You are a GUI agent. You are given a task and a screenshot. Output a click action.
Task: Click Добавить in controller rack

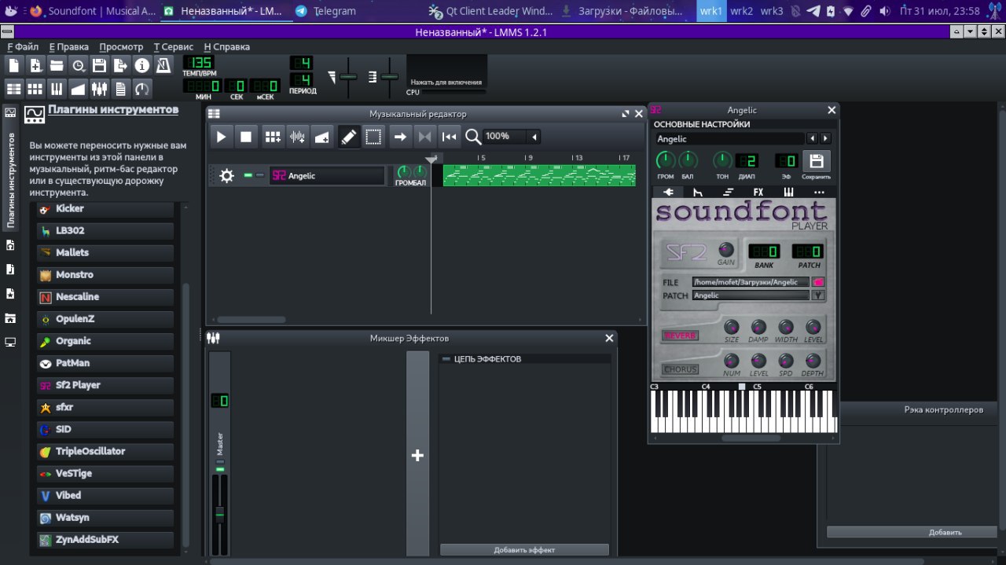pyautogui.click(x=945, y=532)
